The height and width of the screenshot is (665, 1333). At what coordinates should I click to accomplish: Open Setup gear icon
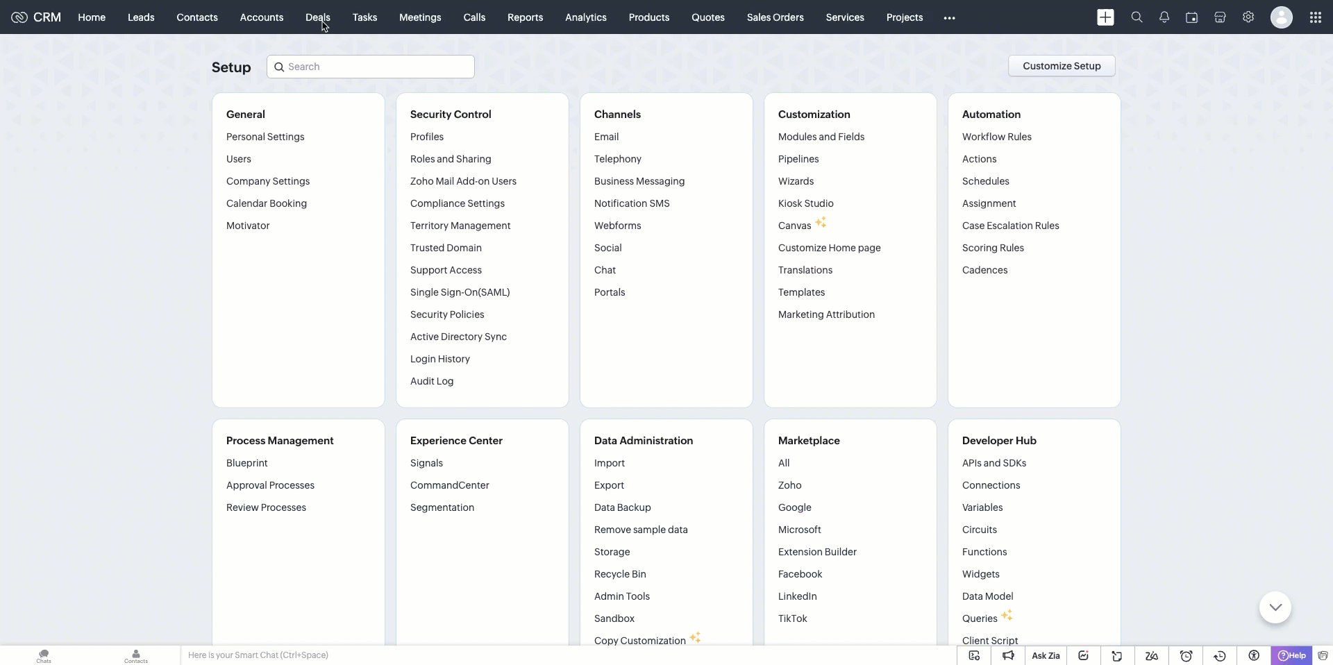(1248, 17)
